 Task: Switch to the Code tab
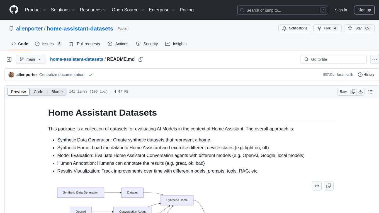(x=20, y=44)
